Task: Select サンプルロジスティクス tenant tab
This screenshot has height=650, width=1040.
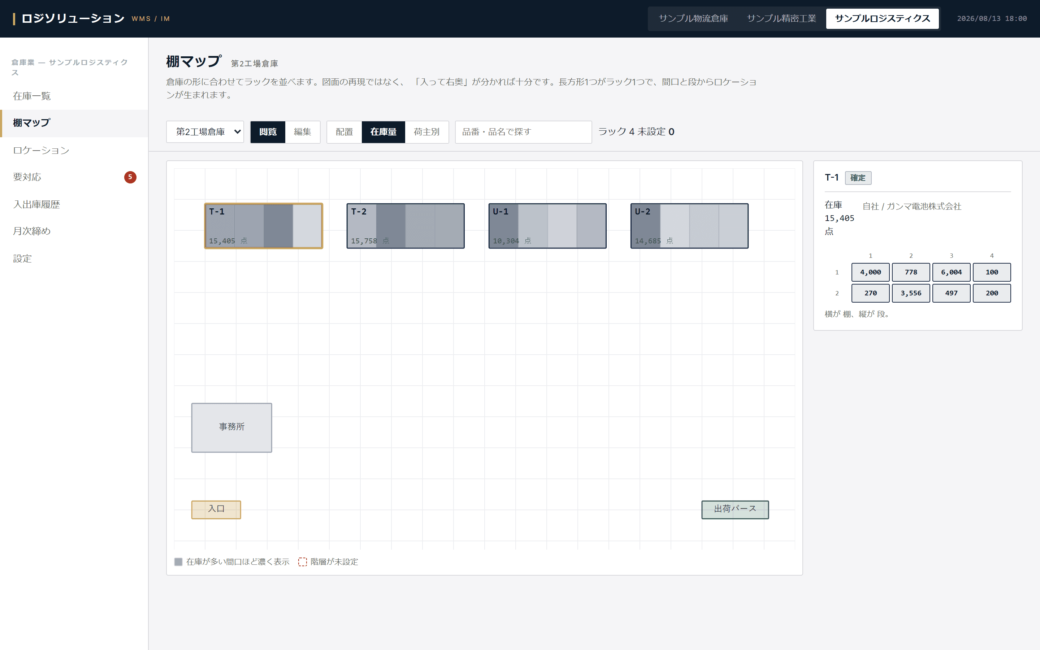Action: (x=882, y=18)
